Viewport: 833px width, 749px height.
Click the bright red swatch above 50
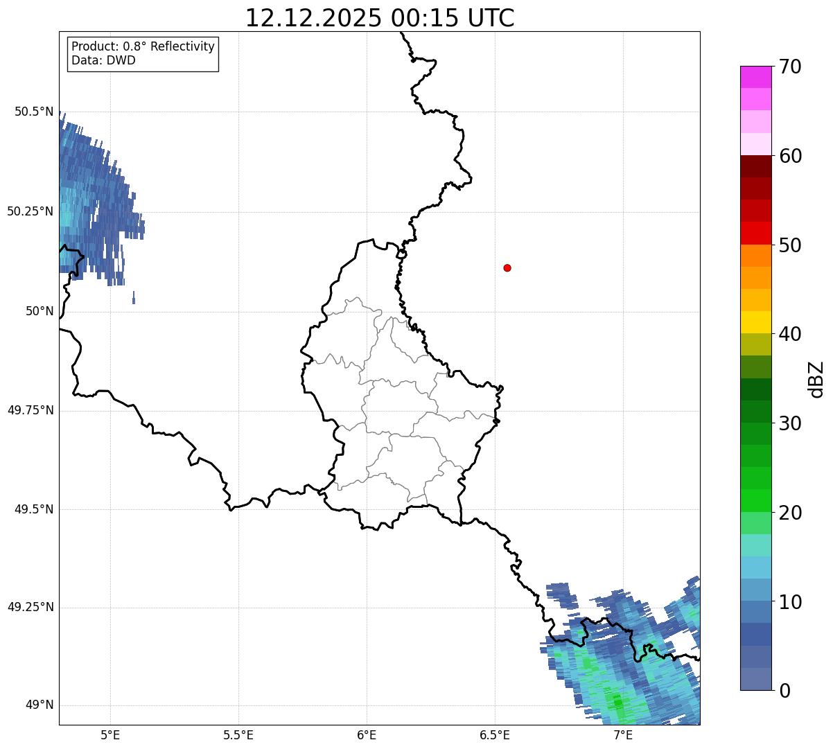point(755,233)
